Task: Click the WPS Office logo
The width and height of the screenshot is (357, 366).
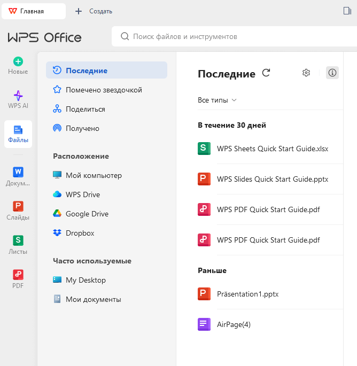Action: [x=44, y=37]
